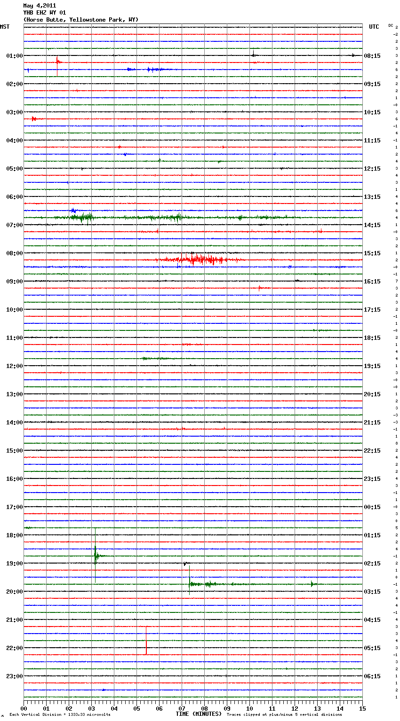400x721 pixels.
Task: Click the blue event on the 06:30 trace
Action: (x=74, y=211)
